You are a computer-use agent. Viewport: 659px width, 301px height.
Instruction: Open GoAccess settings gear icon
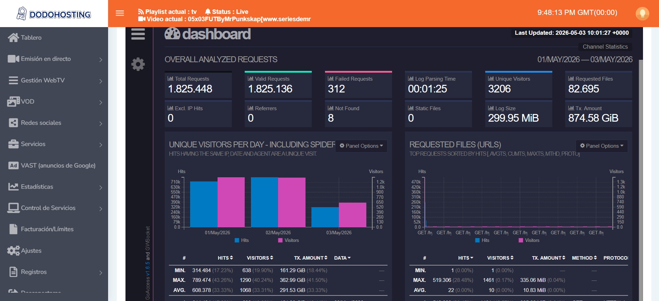click(138, 64)
